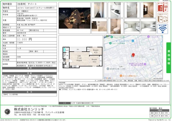Click the 株式会社エンリッチ company name

point(29,109)
